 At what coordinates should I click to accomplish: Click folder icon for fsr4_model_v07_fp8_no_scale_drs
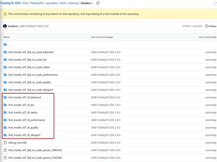click(x=5, y=60)
